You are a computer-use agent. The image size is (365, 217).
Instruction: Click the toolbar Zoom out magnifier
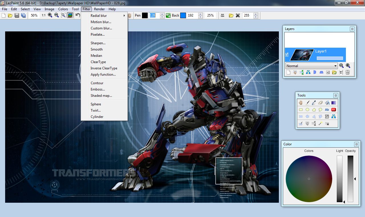click(x=56, y=15)
